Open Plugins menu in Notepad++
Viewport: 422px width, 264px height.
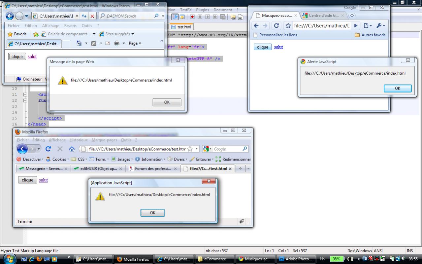(x=203, y=10)
